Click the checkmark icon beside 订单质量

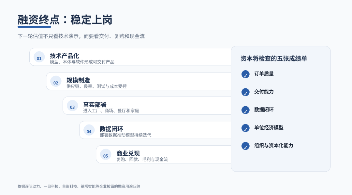pyautogui.click(x=245, y=74)
